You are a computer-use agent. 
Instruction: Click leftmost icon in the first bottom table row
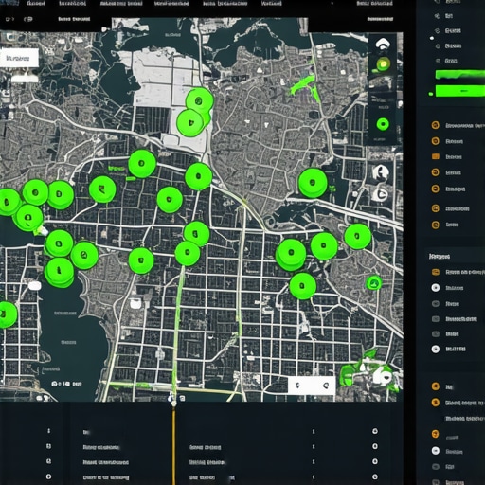pyautogui.click(x=48, y=431)
